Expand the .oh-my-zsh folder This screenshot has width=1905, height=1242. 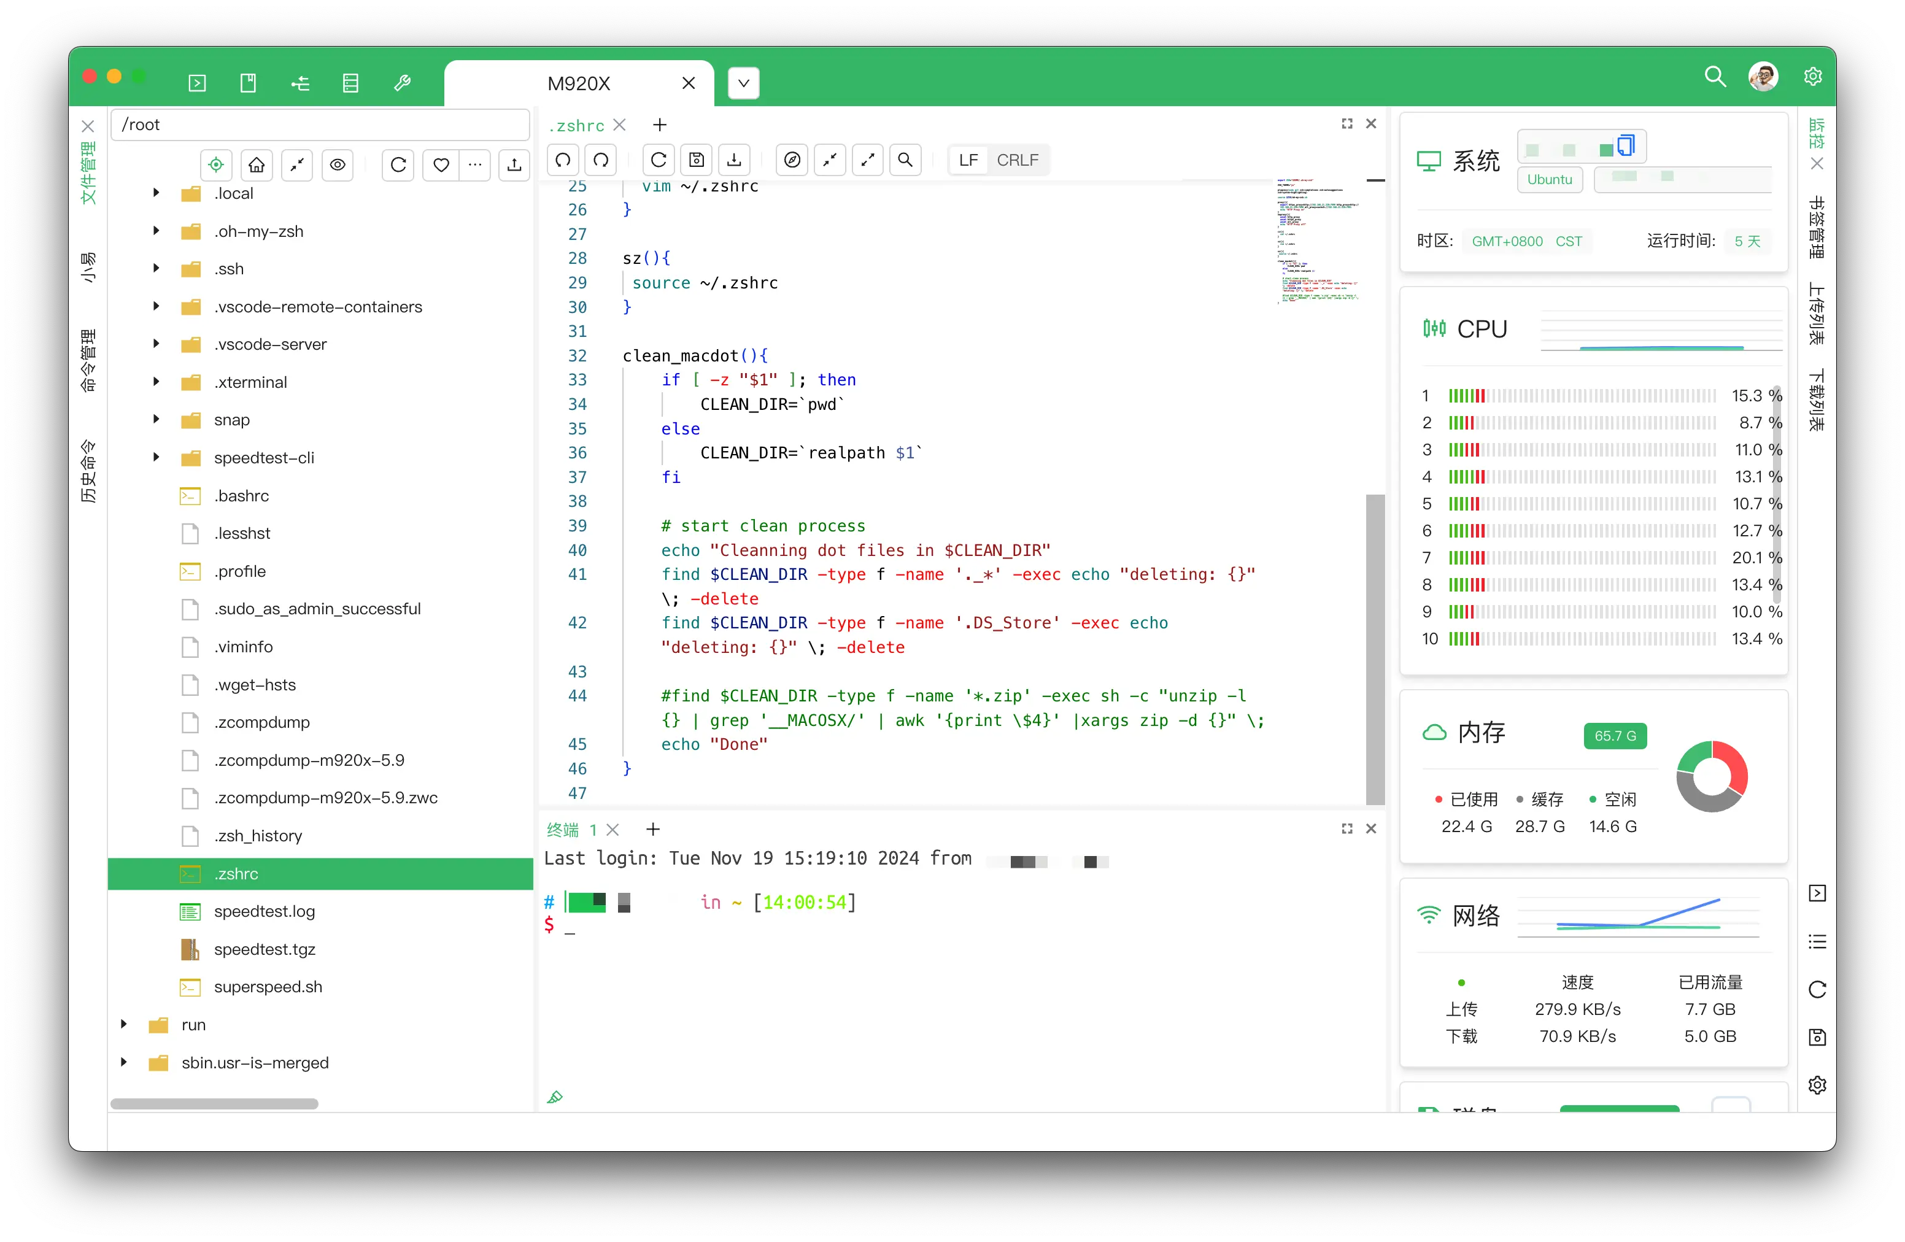(156, 231)
